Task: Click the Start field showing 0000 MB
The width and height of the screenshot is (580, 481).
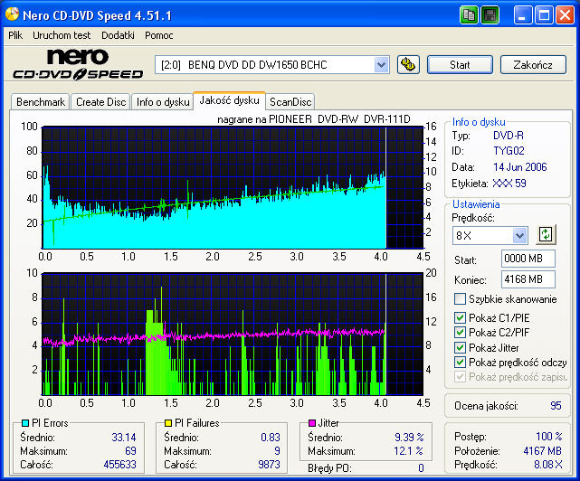Action: [x=528, y=259]
